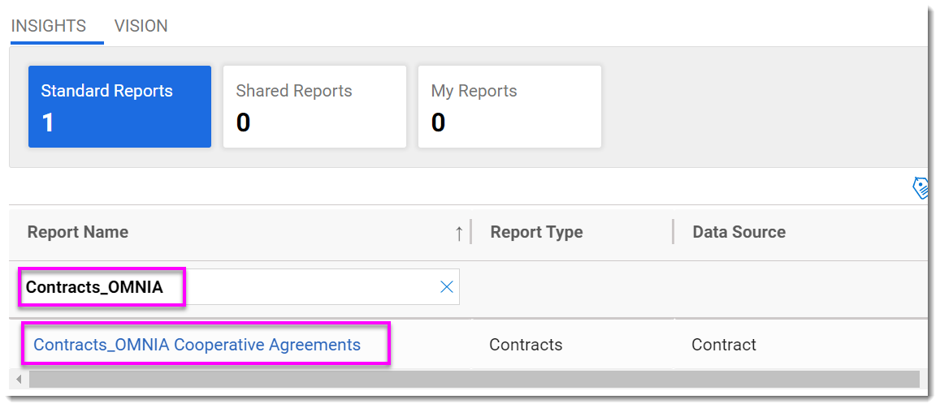The image size is (940, 408).
Task: Select the Contract data source cell
Action: [x=724, y=345]
